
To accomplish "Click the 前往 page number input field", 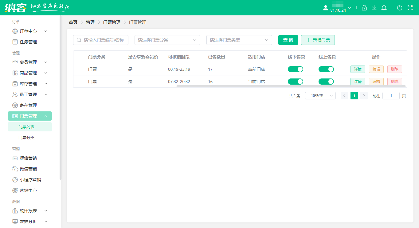I will tap(391, 96).
